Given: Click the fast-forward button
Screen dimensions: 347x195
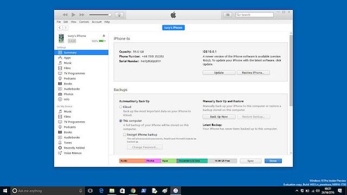Looking at the screenshot, I should click(x=82, y=15).
